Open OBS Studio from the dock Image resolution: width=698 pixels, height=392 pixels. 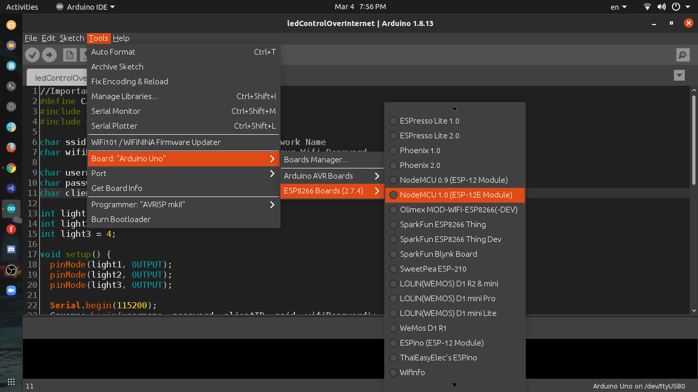[x=11, y=270]
